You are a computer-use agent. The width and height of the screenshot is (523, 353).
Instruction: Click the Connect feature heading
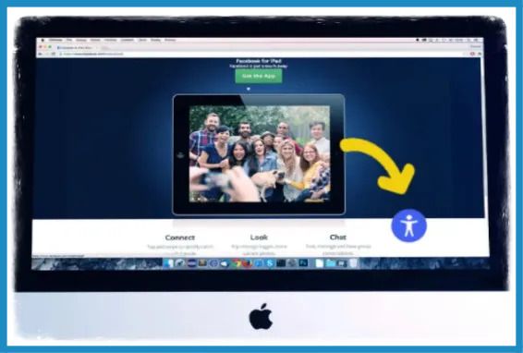coord(180,237)
